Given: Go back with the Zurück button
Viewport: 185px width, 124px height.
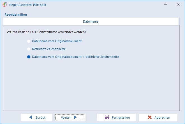Looking at the screenshot, I should tap(36, 117).
